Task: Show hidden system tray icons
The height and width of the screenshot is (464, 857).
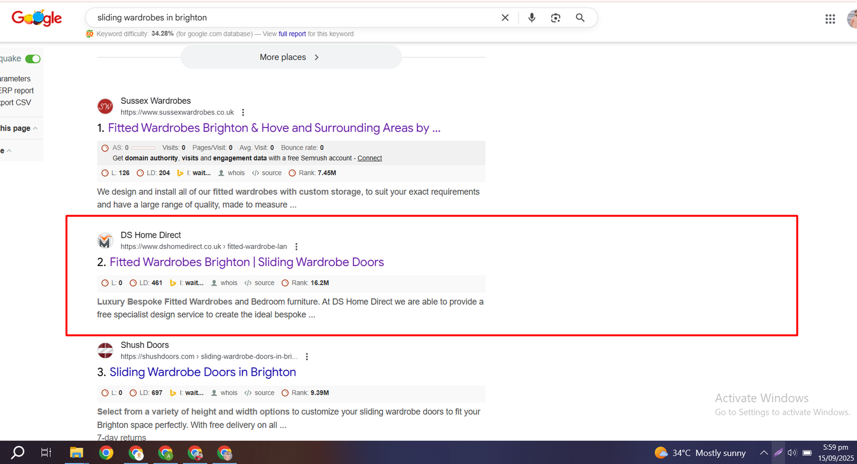Action: pyautogui.click(x=764, y=453)
